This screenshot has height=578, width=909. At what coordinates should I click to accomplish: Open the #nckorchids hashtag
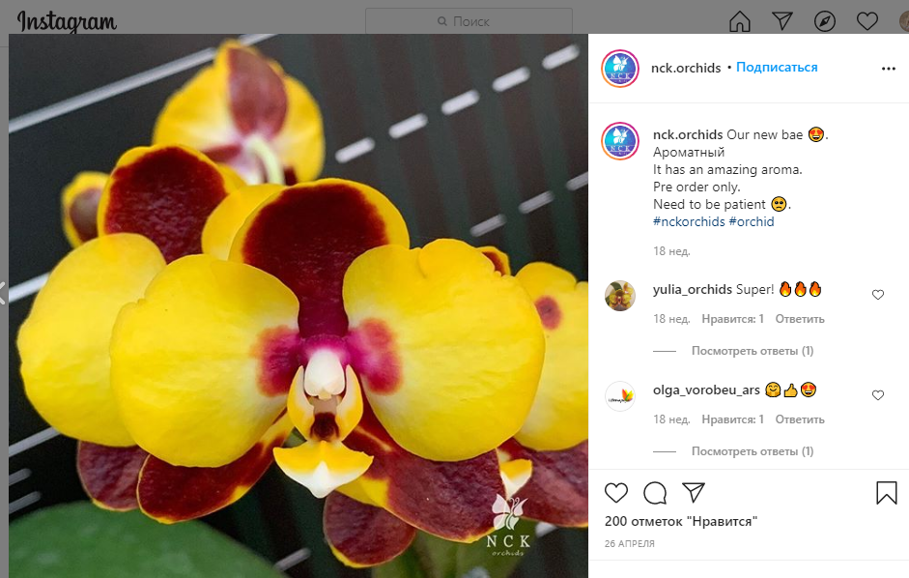point(689,221)
